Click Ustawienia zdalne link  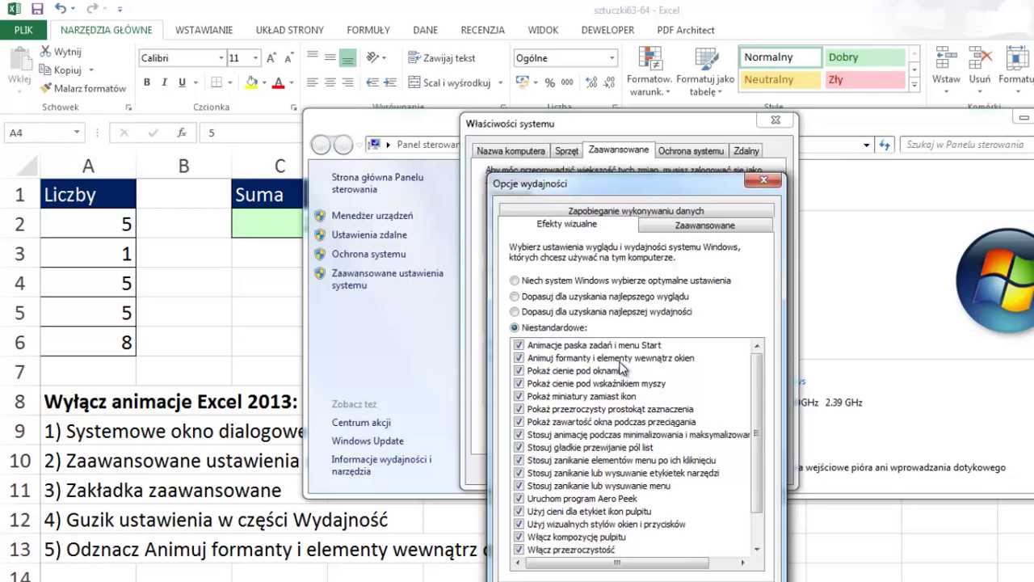369,234
